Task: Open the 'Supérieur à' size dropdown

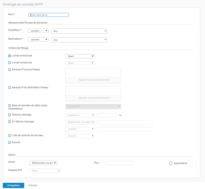Action: 80,115
